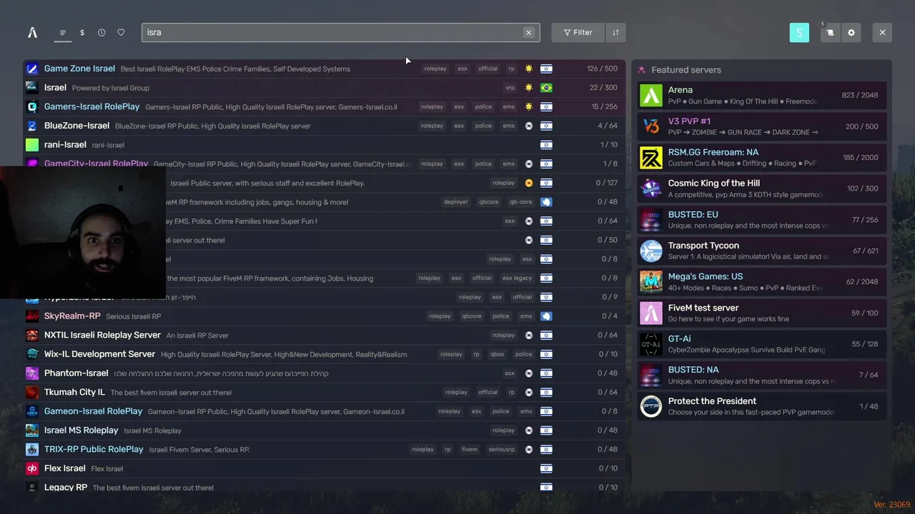Click the green rani-Israel server icon

(x=32, y=145)
